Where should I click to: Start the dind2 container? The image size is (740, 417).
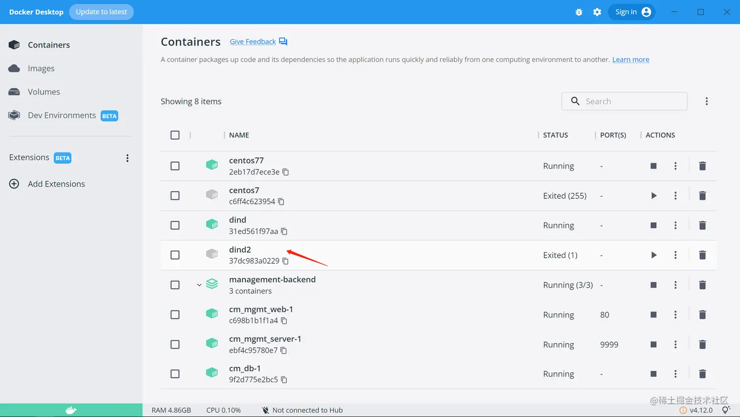653,255
